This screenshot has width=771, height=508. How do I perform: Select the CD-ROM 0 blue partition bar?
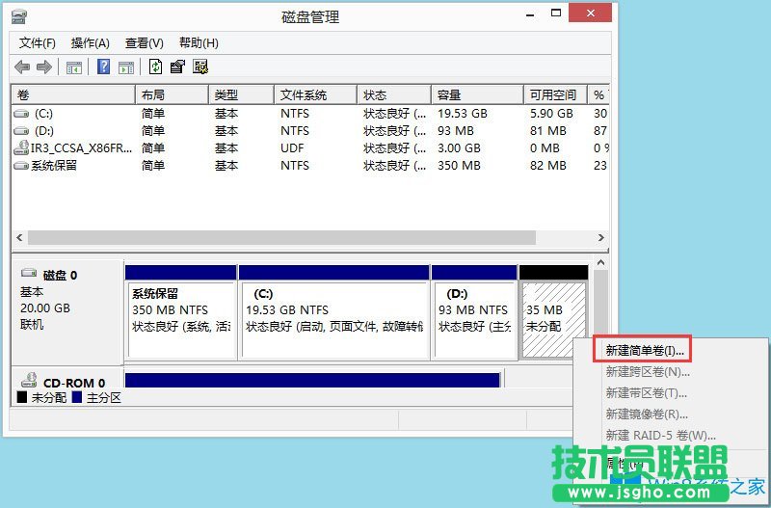(312, 380)
